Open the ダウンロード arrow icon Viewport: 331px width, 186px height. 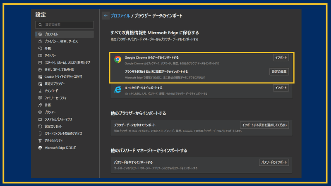coord(40,91)
